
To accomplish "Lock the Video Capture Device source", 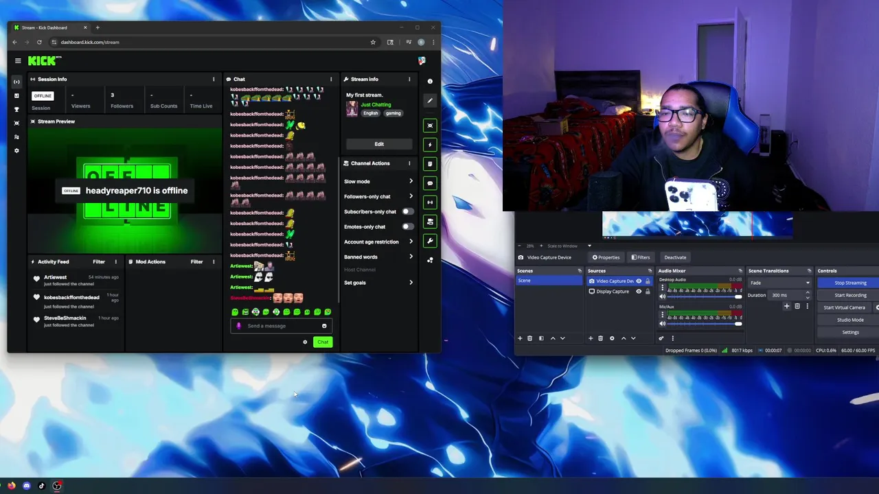I will pyautogui.click(x=647, y=281).
